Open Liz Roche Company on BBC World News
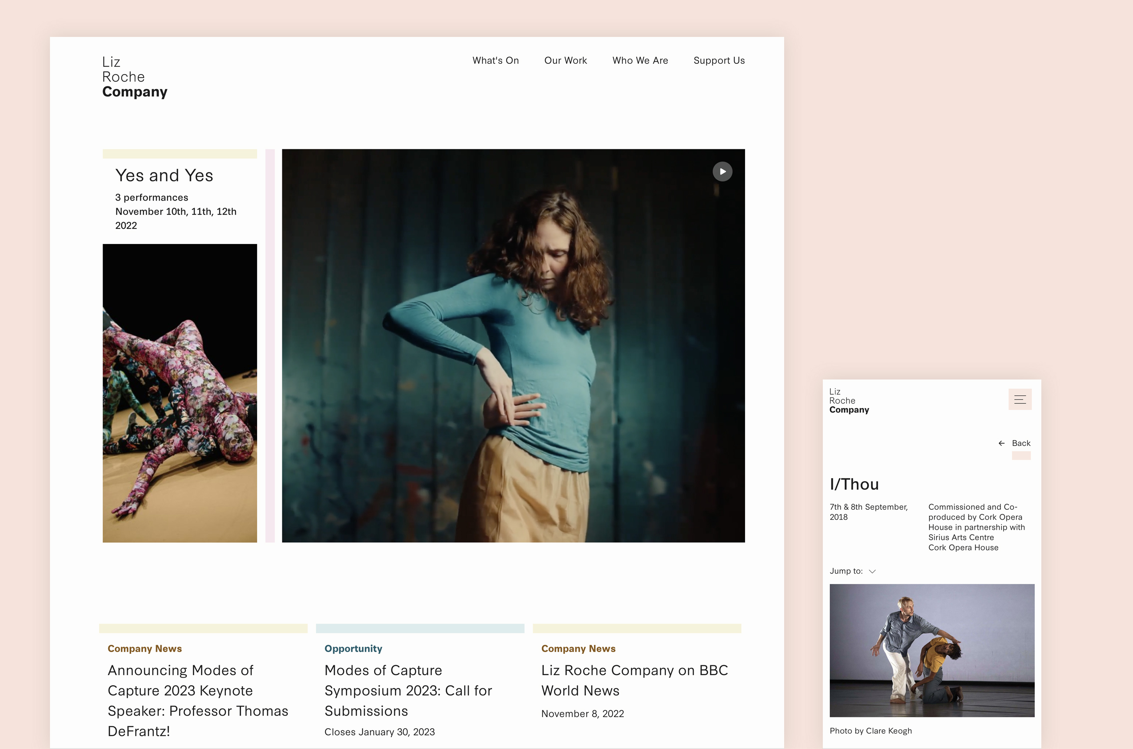 click(635, 680)
